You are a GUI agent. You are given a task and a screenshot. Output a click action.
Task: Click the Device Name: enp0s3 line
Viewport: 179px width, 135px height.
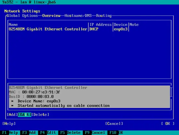coord(39,101)
